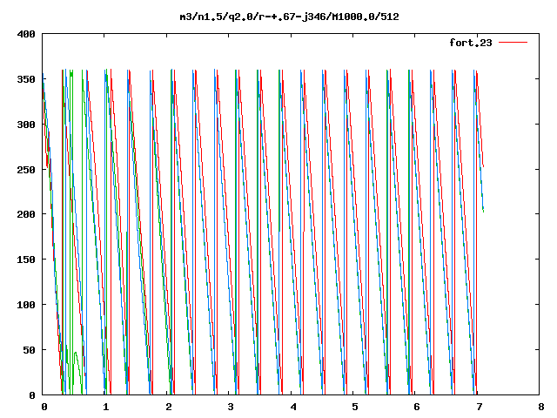
Task: Click the fort.23 legend label
Action: 471,43
